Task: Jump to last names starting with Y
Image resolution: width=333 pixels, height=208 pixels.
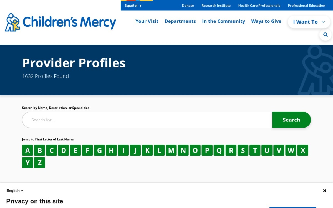Action: pos(27,163)
